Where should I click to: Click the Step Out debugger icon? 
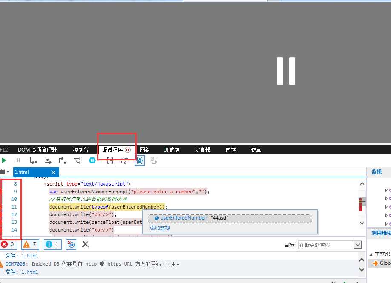[62, 160]
